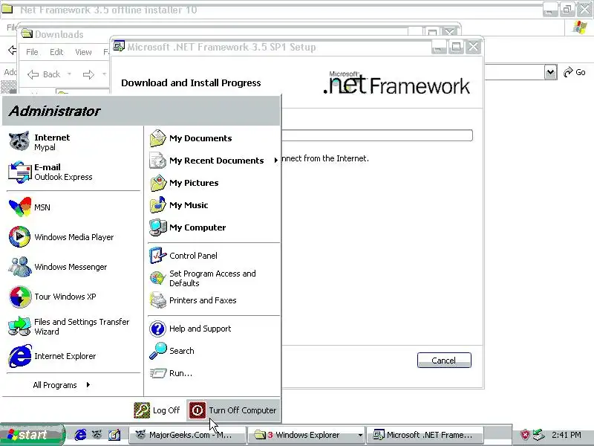The width and height of the screenshot is (594, 446).
Task: Switch to Microsoft .NET Frame... taskbar button
Action: 425,435
